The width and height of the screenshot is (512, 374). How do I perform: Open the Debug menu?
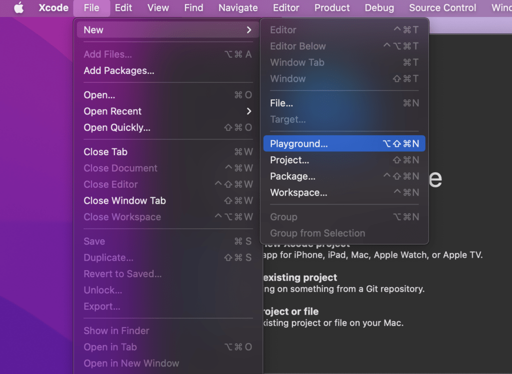pos(379,8)
